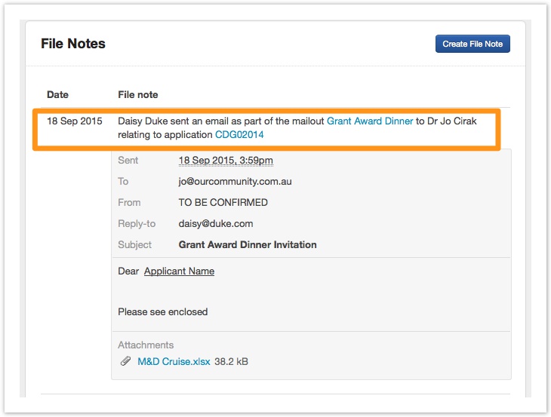
Task: Click the Applicant Name placeholder field
Action: 179,271
